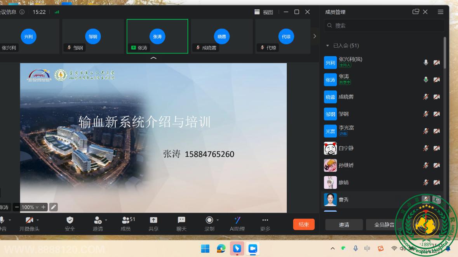Screen dimensions: 458x257
Task: Click the More (更多) options icon
Action: pyautogui.click(x=265, y=220)
